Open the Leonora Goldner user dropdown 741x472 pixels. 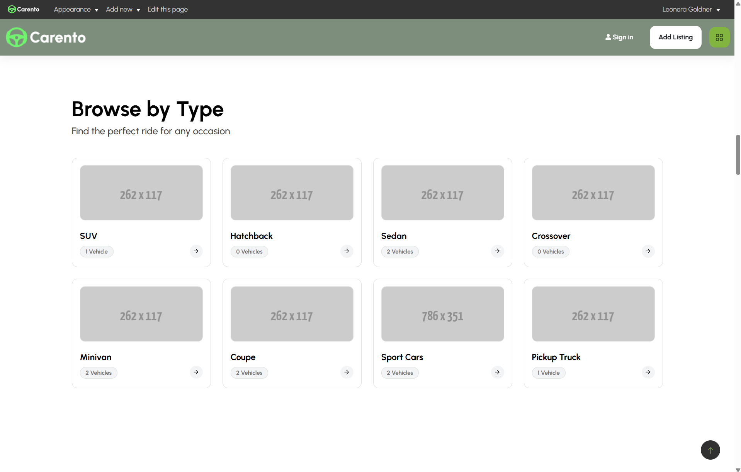691,9
